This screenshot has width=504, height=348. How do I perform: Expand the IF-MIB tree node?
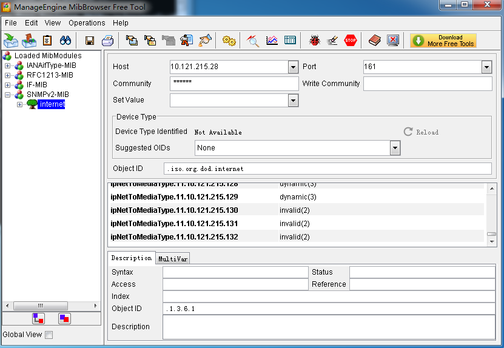[x=7, y=85]
